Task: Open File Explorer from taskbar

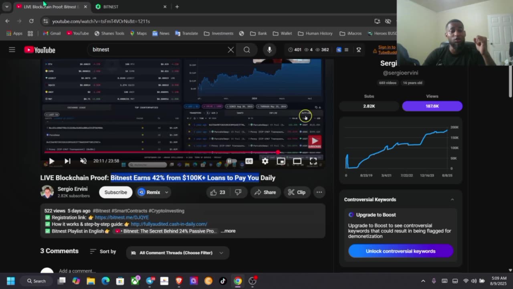Action: (91, 281)
